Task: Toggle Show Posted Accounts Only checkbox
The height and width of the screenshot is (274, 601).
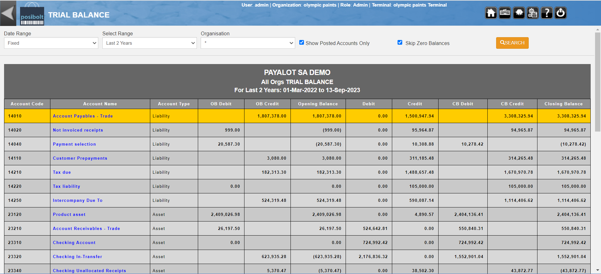Action: point(301,42)
